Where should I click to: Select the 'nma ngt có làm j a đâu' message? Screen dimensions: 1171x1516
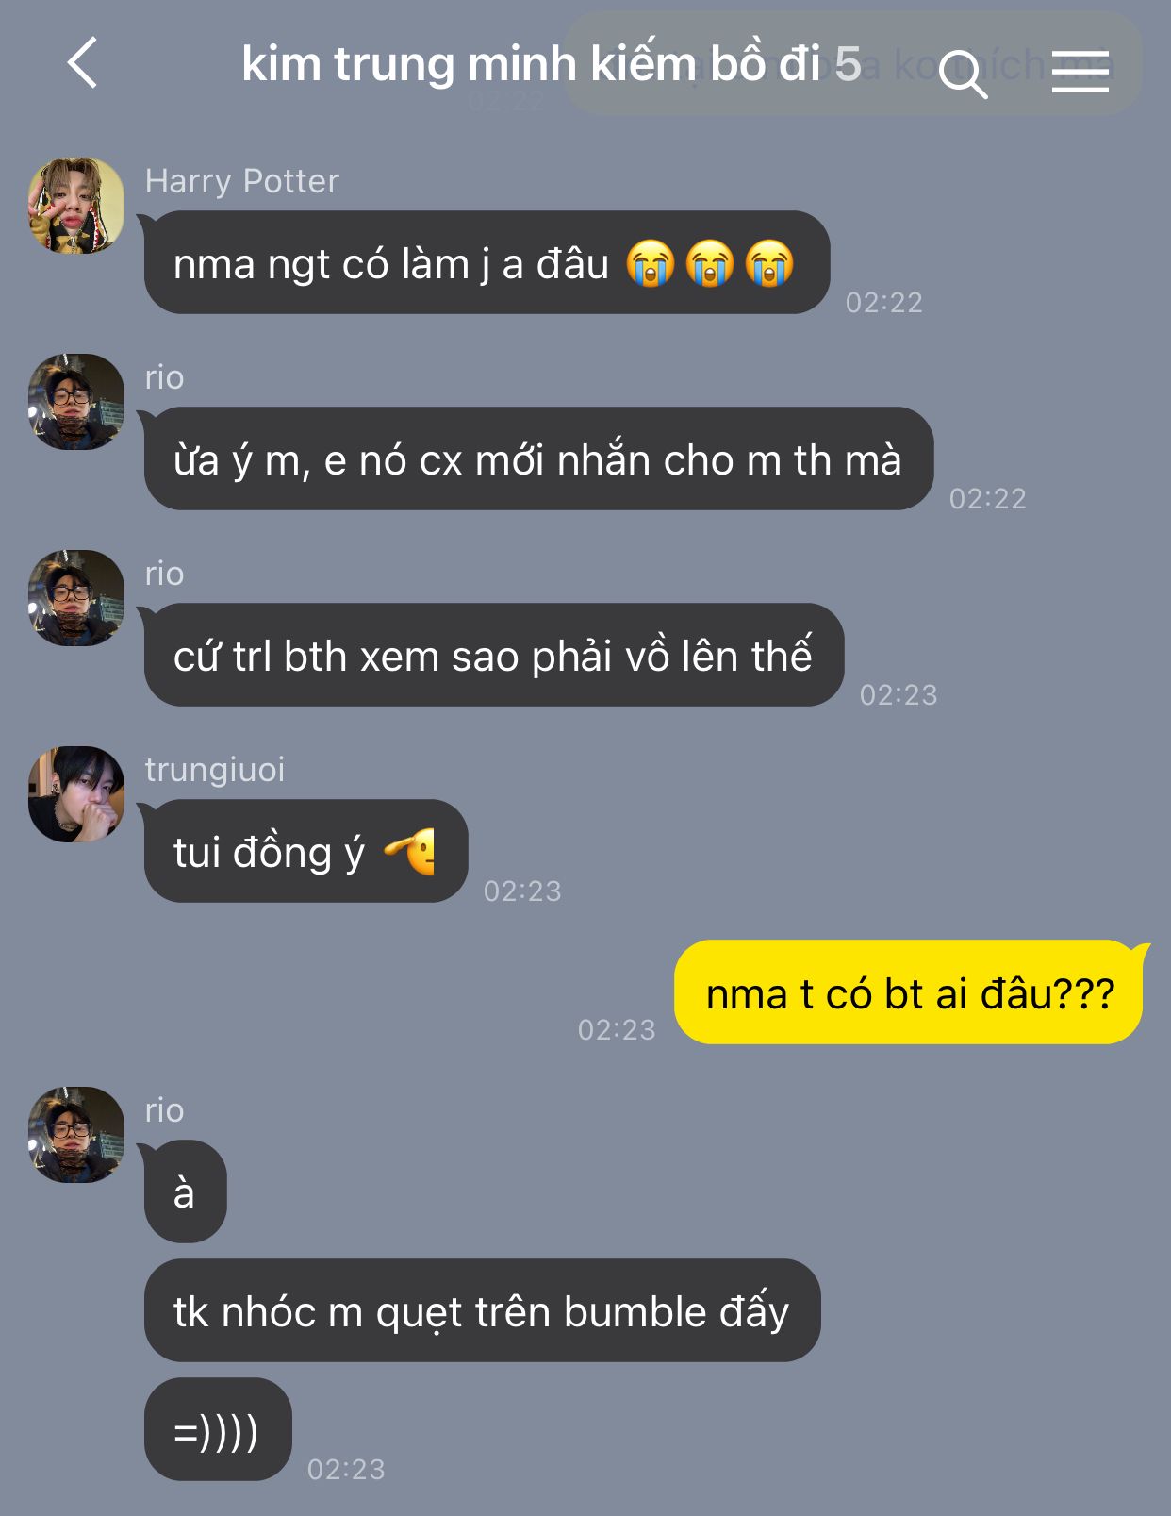pos(487,262)
